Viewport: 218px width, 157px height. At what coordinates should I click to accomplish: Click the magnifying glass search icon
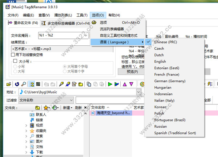pos(24,84)
